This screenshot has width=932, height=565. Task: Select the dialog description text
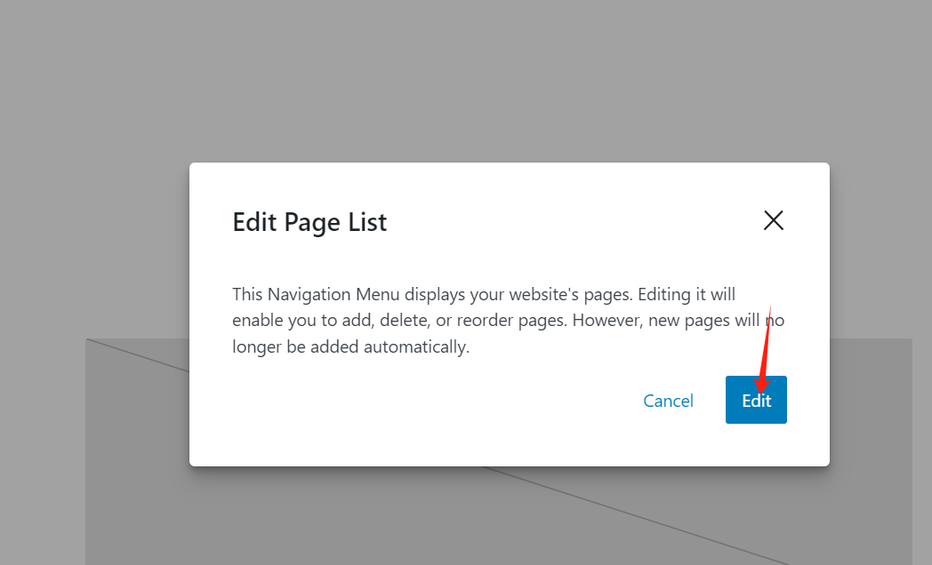click(507, 320)
